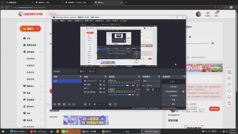Hide the second source in the list

coord(101,85)
